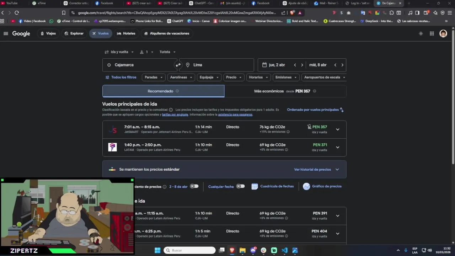The height and width of the screenshot is (256, 455).
Task: Open Discord on taskbar
Action: 253,250
